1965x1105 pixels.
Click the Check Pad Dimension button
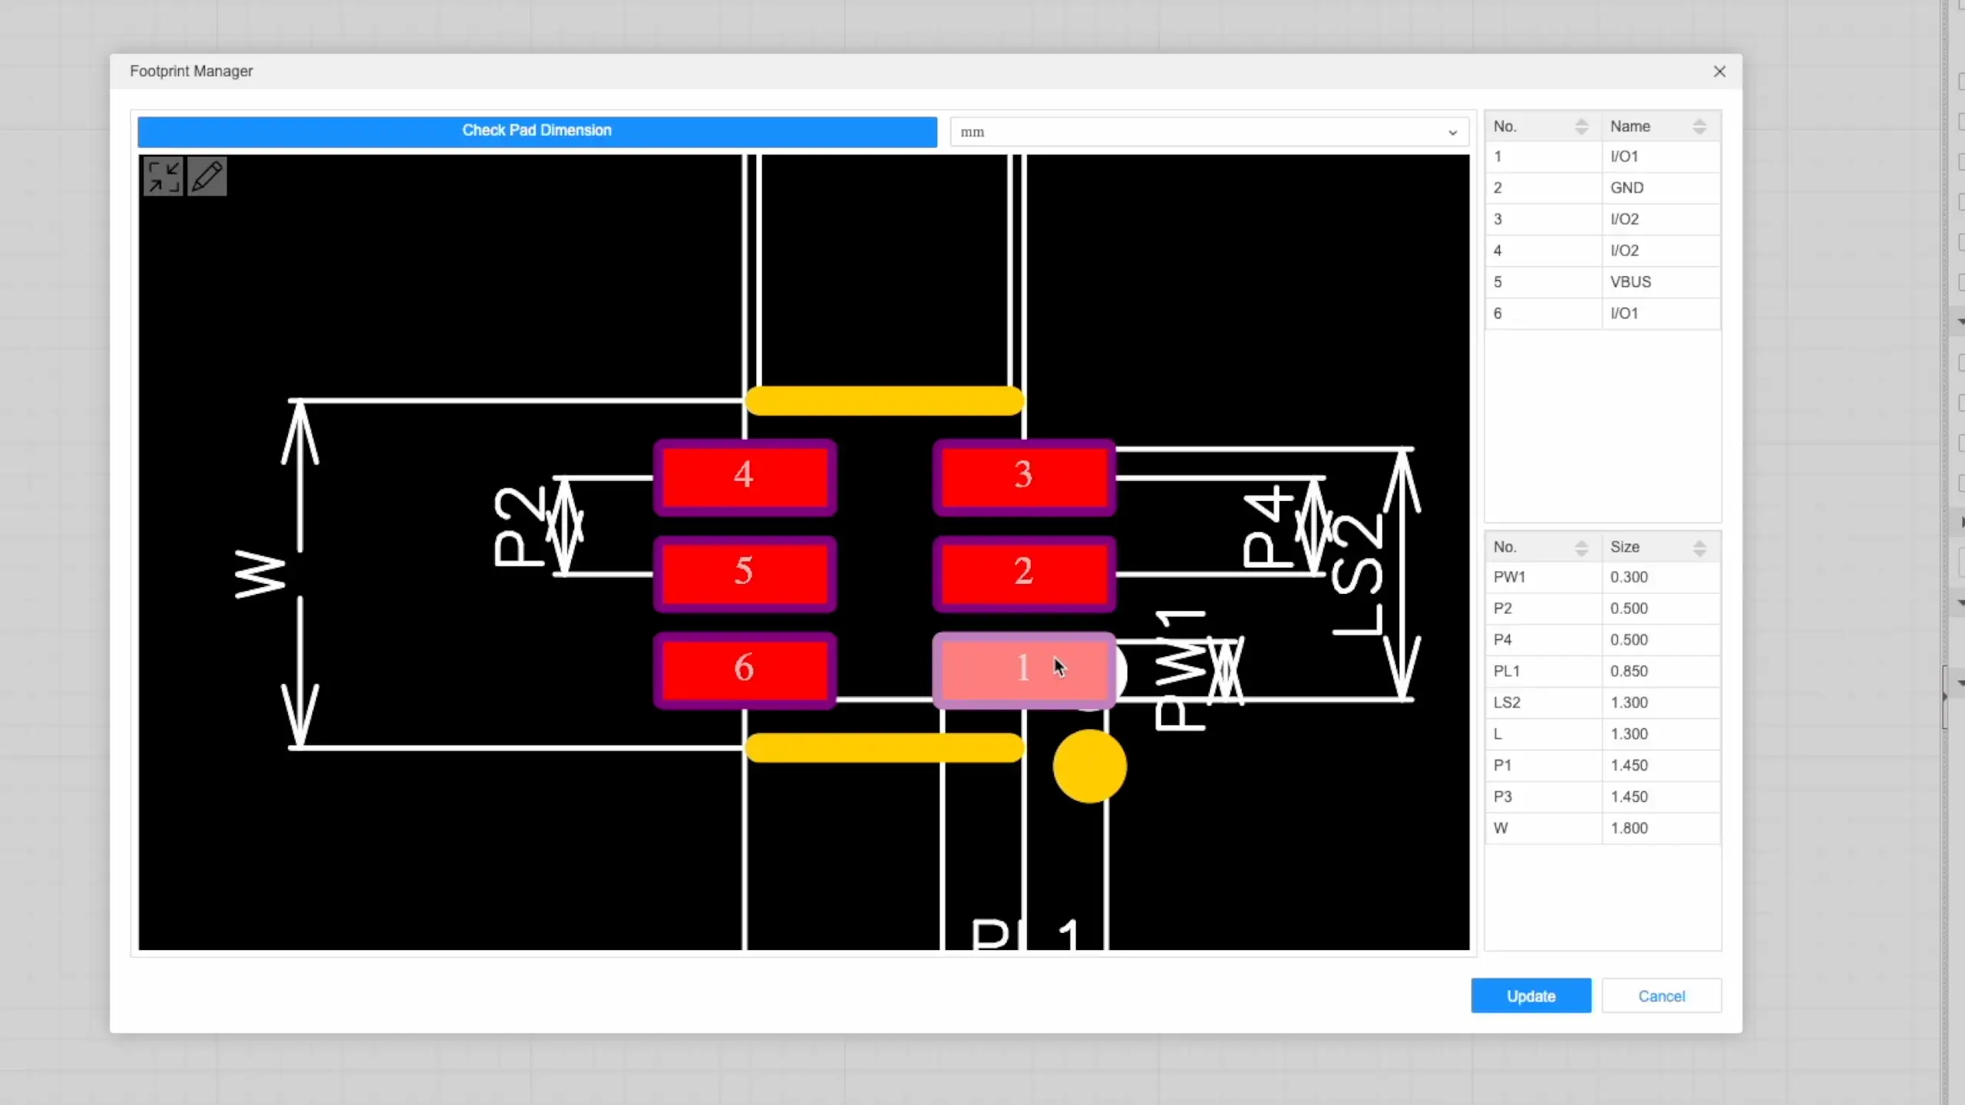537,131
